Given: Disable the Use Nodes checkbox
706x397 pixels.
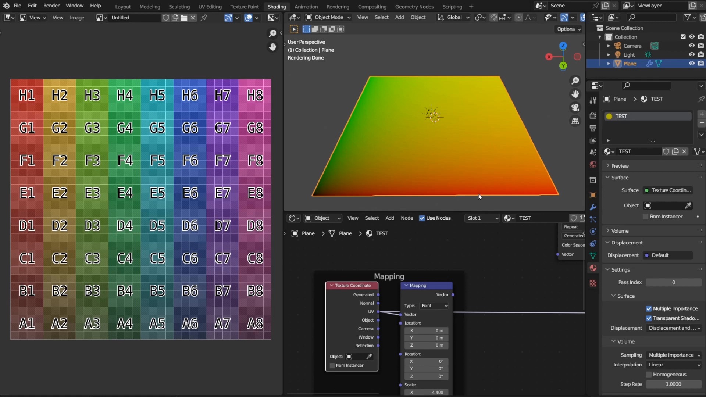Looking at the screenshot, I should point(422,218).
